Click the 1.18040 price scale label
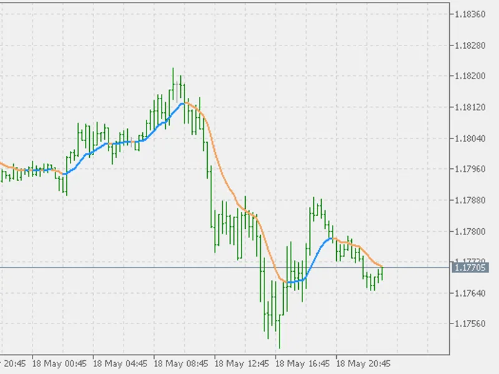 (470, 138)
